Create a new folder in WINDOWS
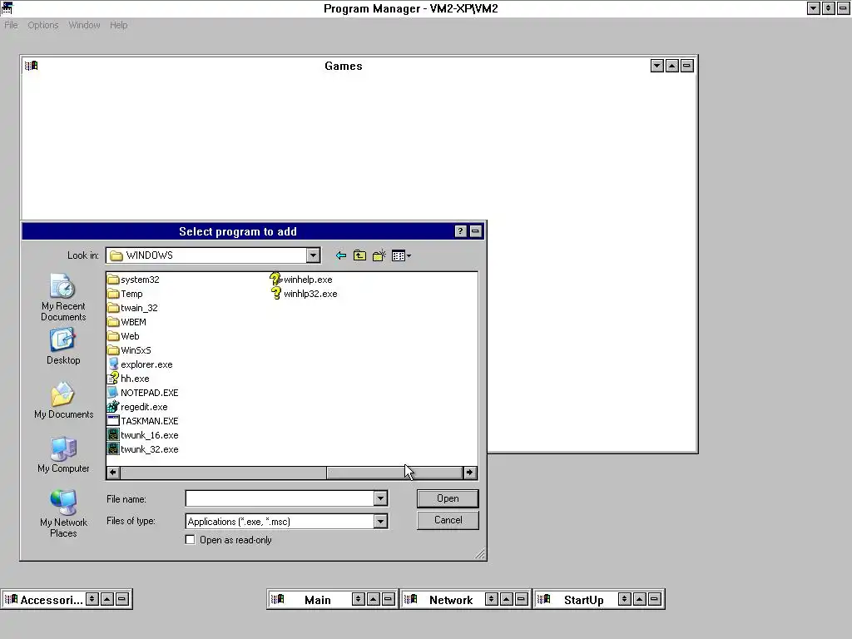 379,255
